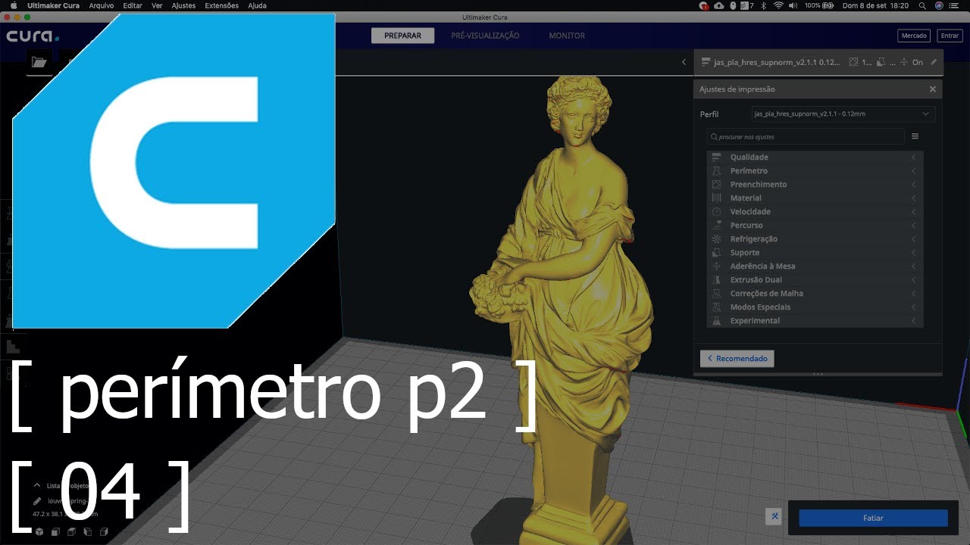Open the settings visibility hamburger menu
Viewport: 970px width, 545px height.
tap(915, 137)
